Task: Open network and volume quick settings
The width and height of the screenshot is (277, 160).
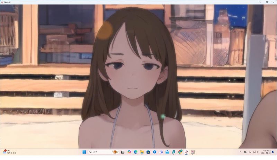Action: click(256, 152)
